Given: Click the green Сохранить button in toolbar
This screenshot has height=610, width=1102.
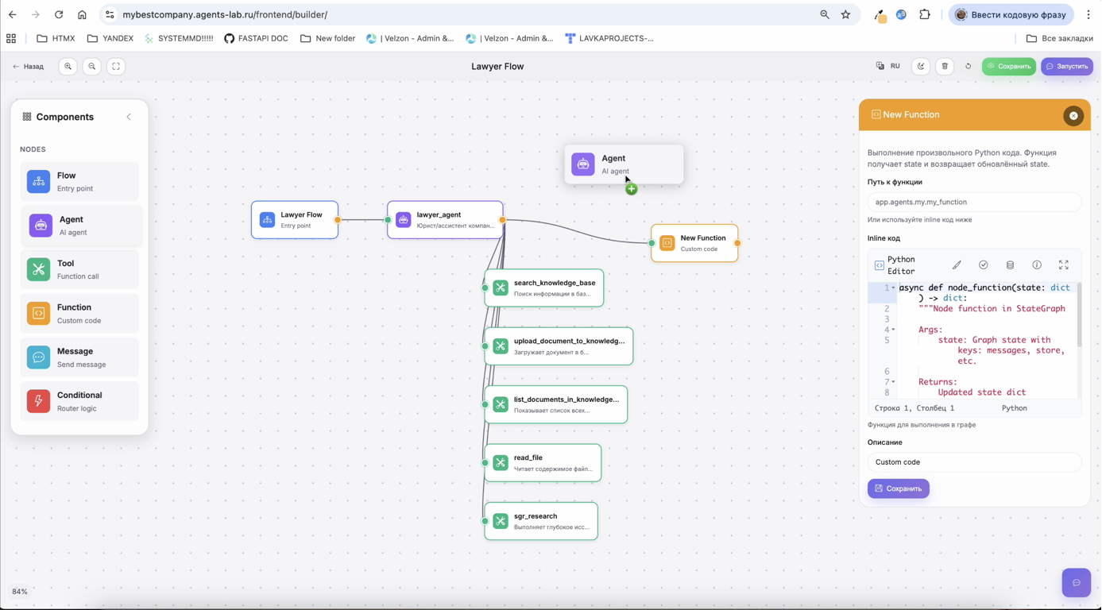Looking at the screenshot, I should (1008, 67).
